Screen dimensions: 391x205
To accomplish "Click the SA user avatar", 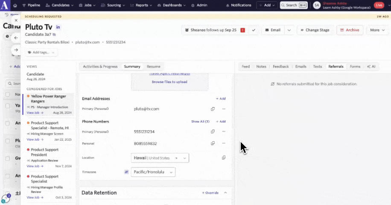I will [x=317, y=5].
